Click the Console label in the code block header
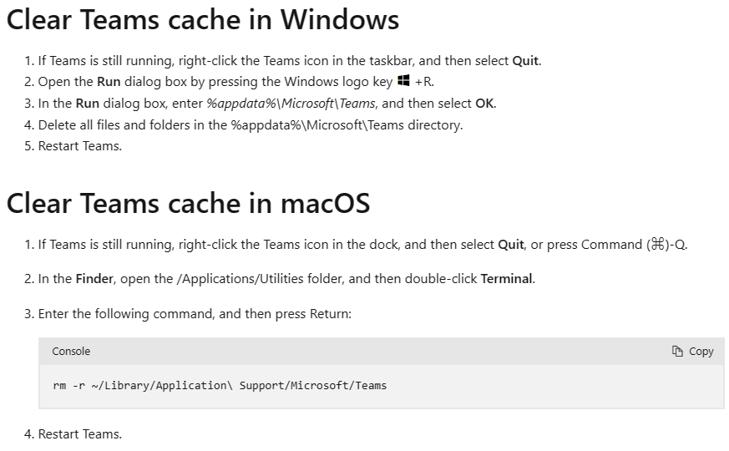 pos(71,352)
